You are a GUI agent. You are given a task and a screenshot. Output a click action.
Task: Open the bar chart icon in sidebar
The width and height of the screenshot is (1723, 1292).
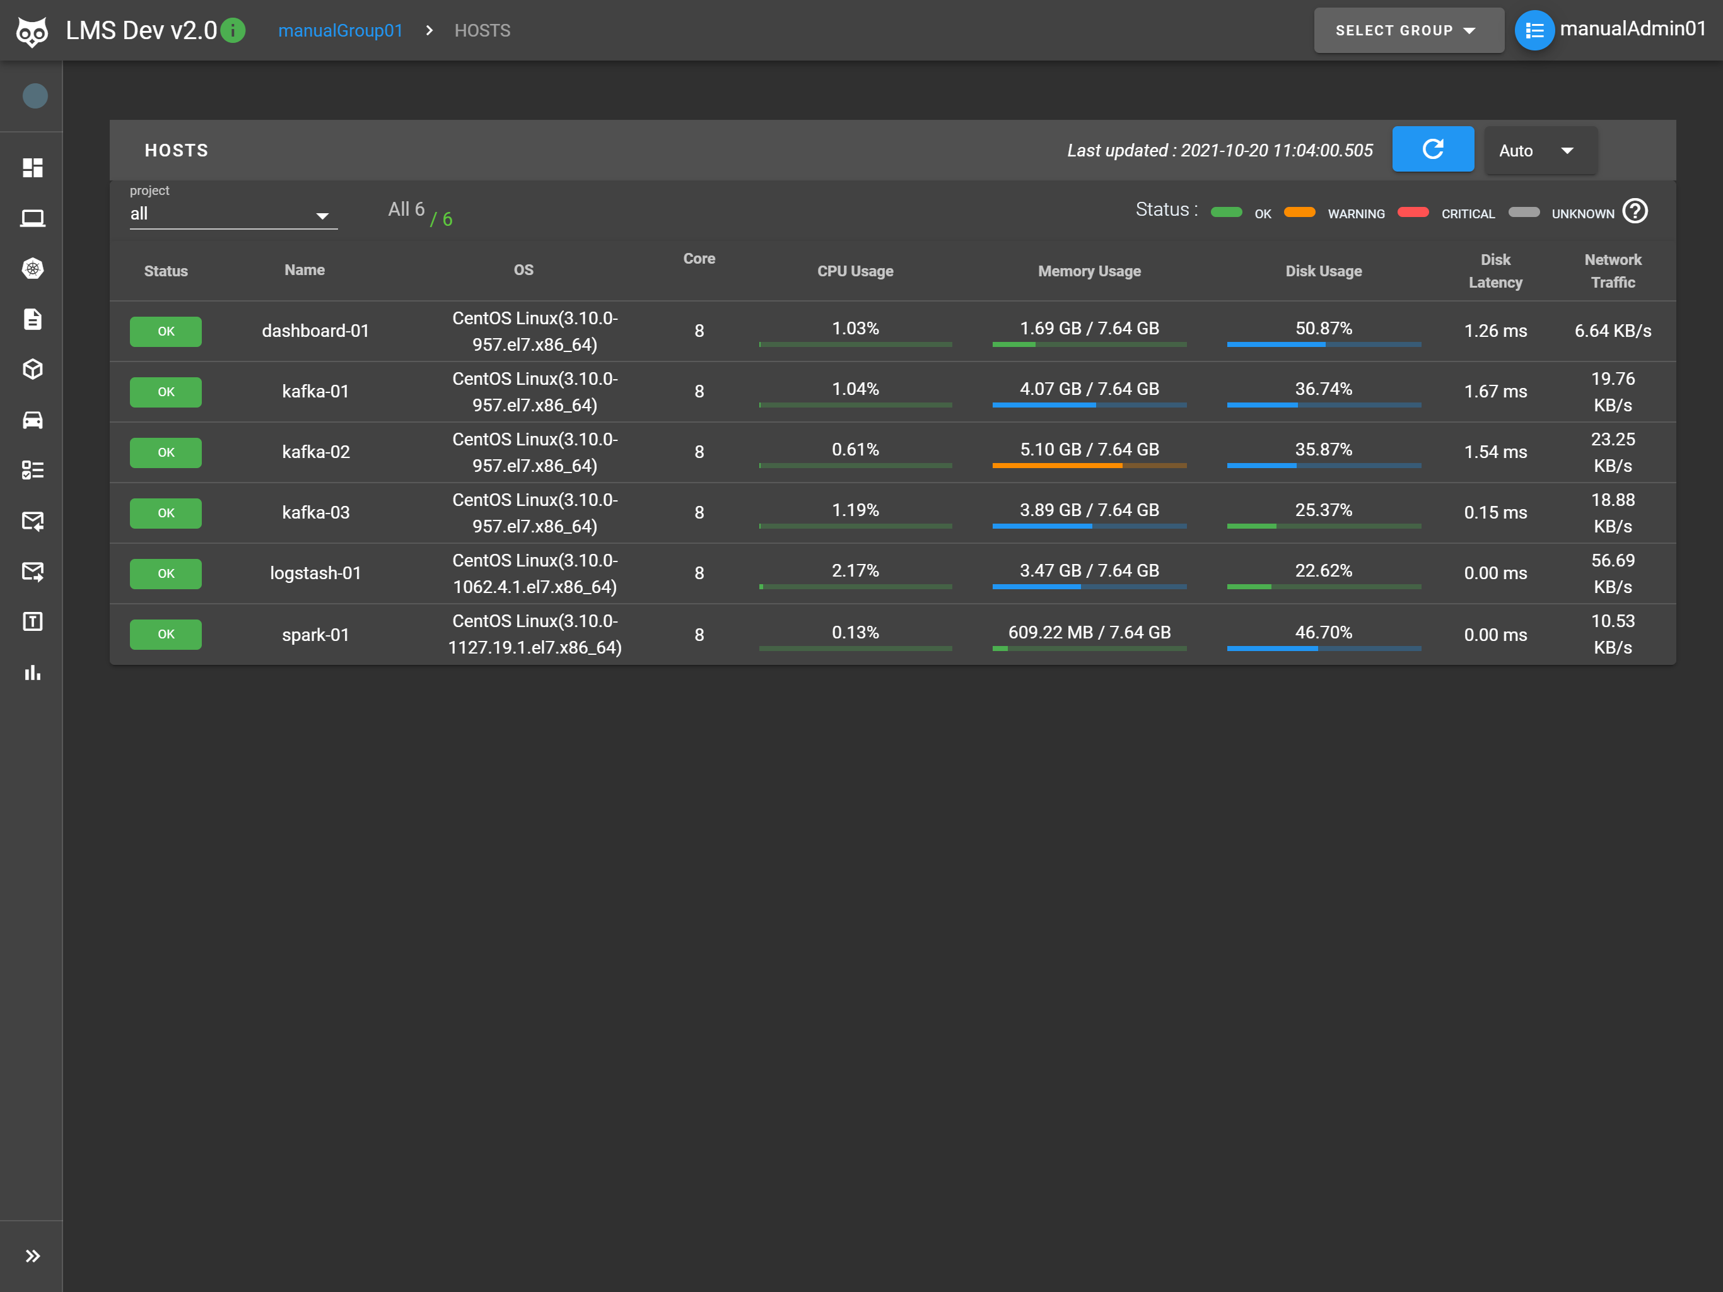33,672
